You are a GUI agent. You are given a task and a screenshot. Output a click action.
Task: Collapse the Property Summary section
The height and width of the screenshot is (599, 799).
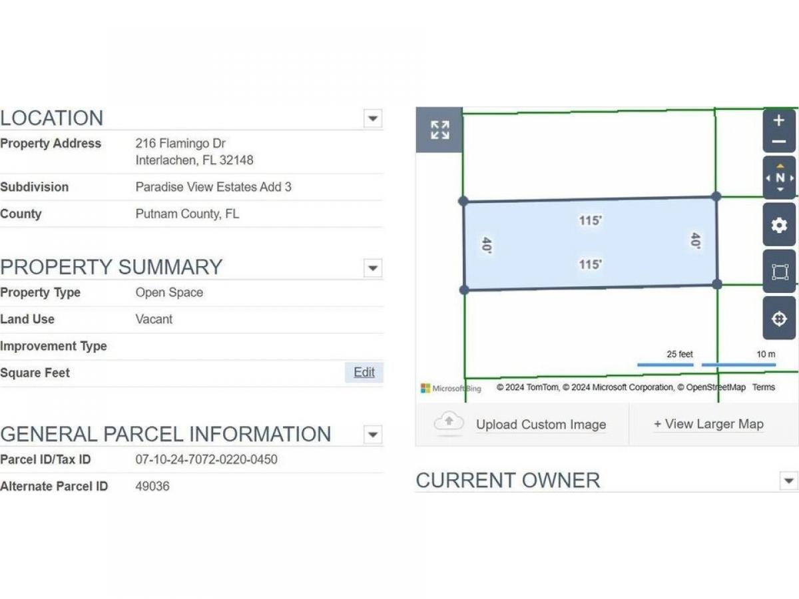point(373,268)
